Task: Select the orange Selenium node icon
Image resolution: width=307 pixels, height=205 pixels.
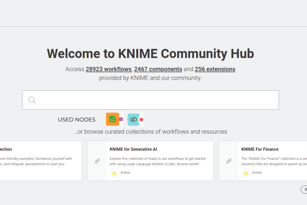Action: click(x=112, y=119)
